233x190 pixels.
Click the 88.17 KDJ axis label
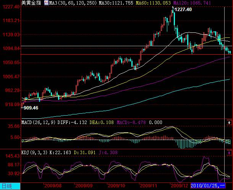[14, 164]
